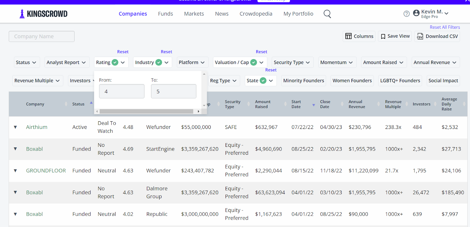
Task: Reset the Industry filter
Action: click(166, 52)
